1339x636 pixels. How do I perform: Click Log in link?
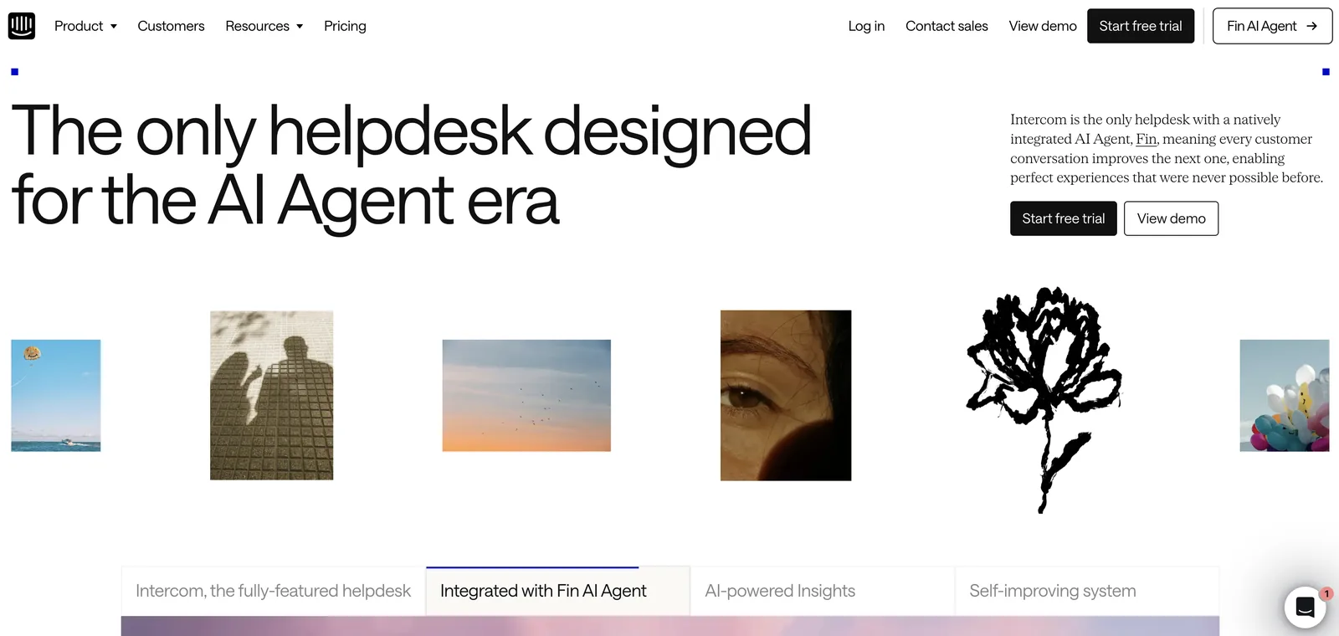click(x=866, y=26)
